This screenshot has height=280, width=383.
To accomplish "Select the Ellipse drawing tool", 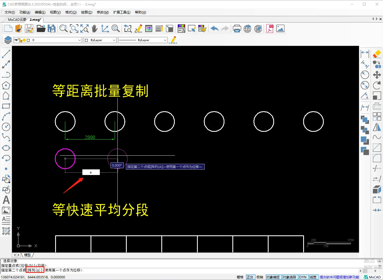I will [x=6, y=148].
